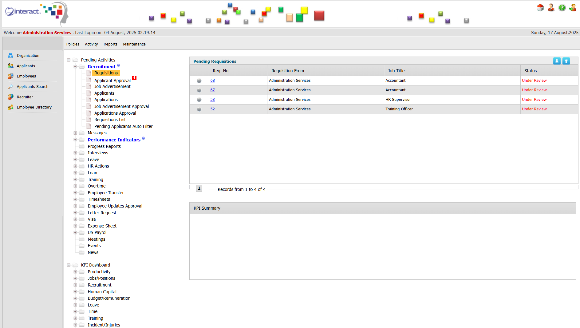
Task: Expand the Performance Indicators node
Action: tap(75, 140)
